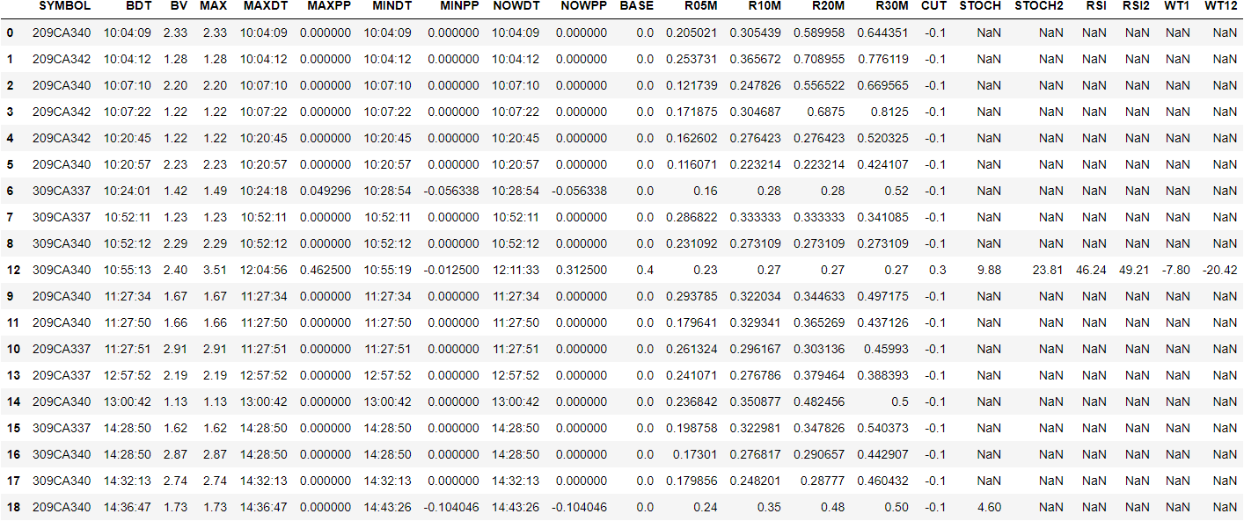
Task: Click MAX value 3.51
Action: pos(213,271)
